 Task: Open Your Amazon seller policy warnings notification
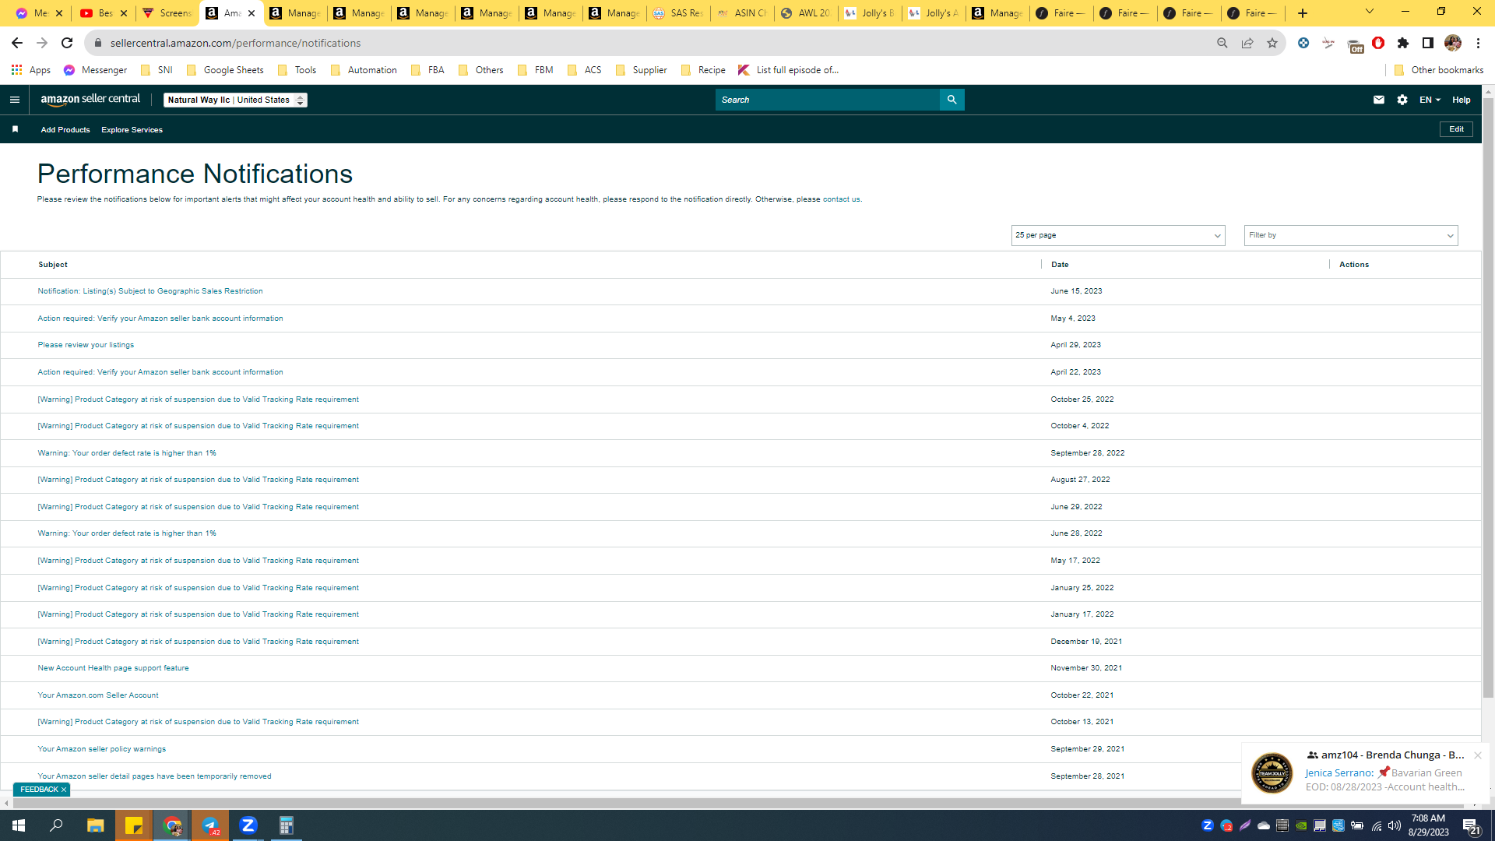(102, 749)
